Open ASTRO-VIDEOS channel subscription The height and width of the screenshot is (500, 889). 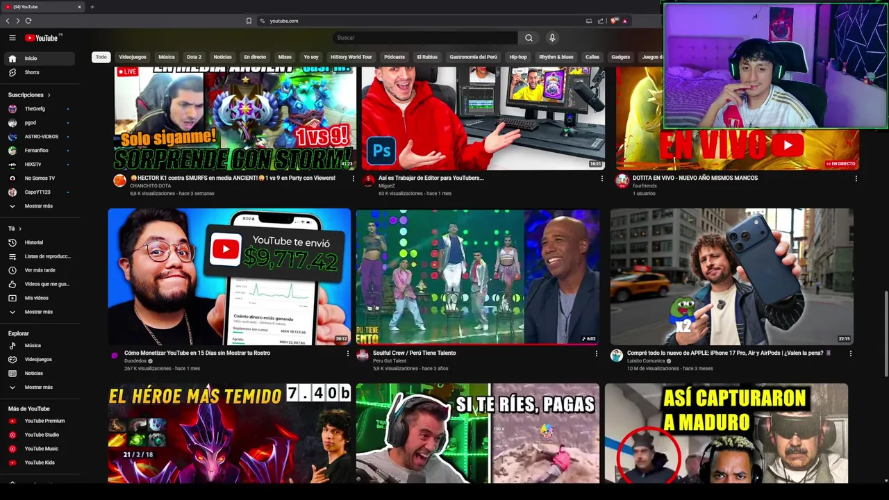(x=40, y=136)
